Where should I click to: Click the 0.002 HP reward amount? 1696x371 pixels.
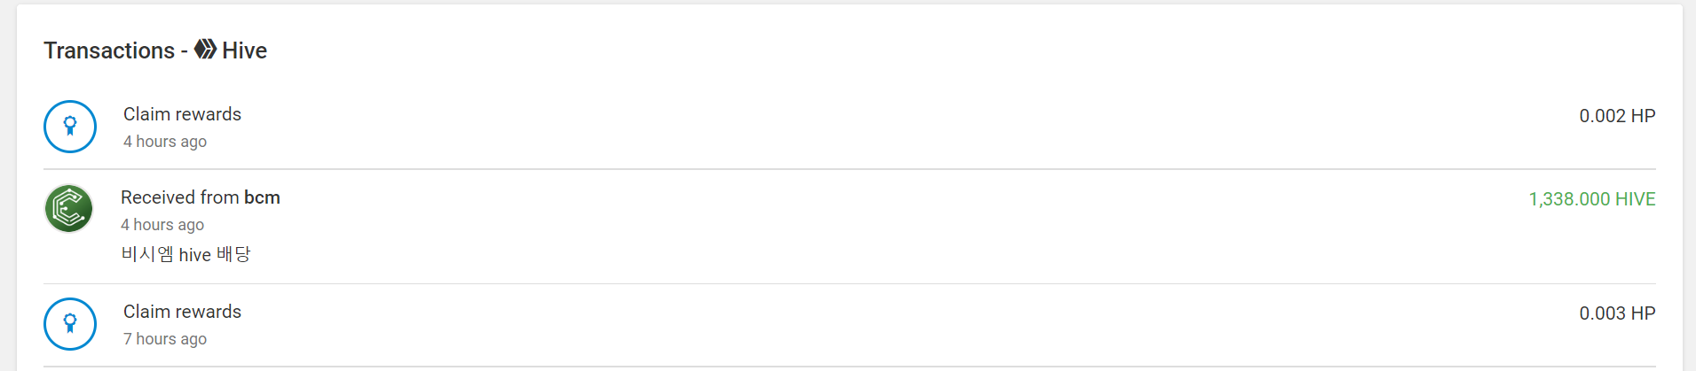(x=1617, y=116)
